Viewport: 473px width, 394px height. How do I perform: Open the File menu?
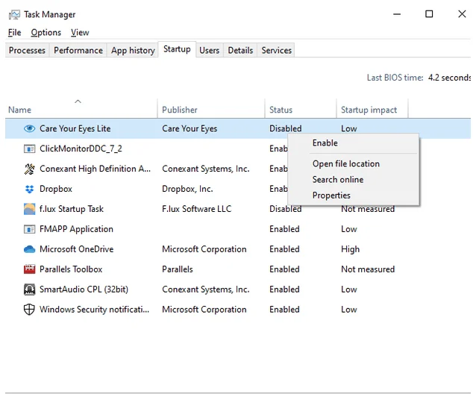click(x=14, y=33)
